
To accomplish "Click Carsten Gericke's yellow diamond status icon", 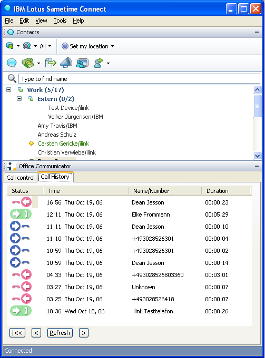I will coord(32,144).
